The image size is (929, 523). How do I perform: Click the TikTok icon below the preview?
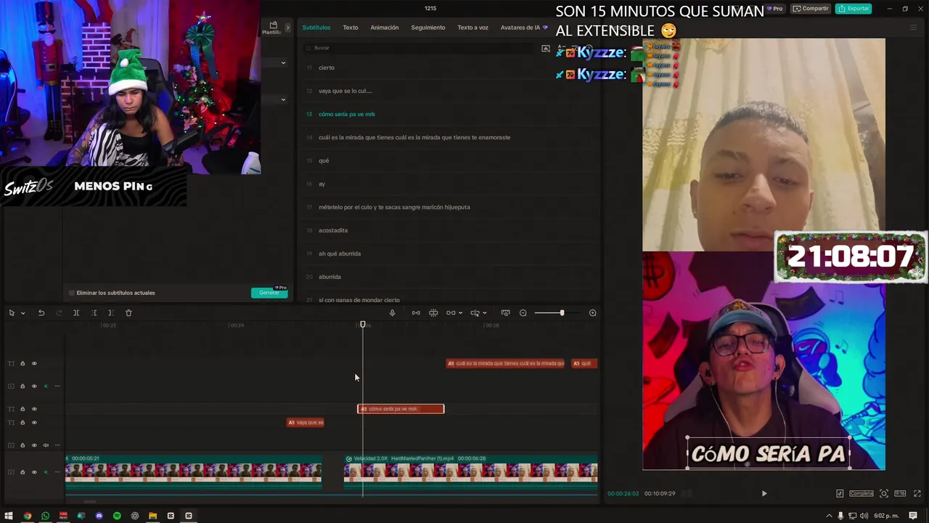840,493
